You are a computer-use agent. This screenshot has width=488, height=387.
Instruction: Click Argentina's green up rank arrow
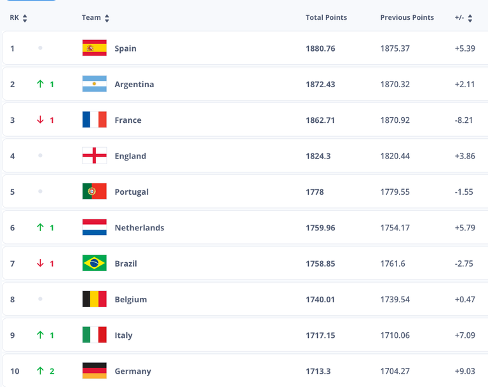40,84
